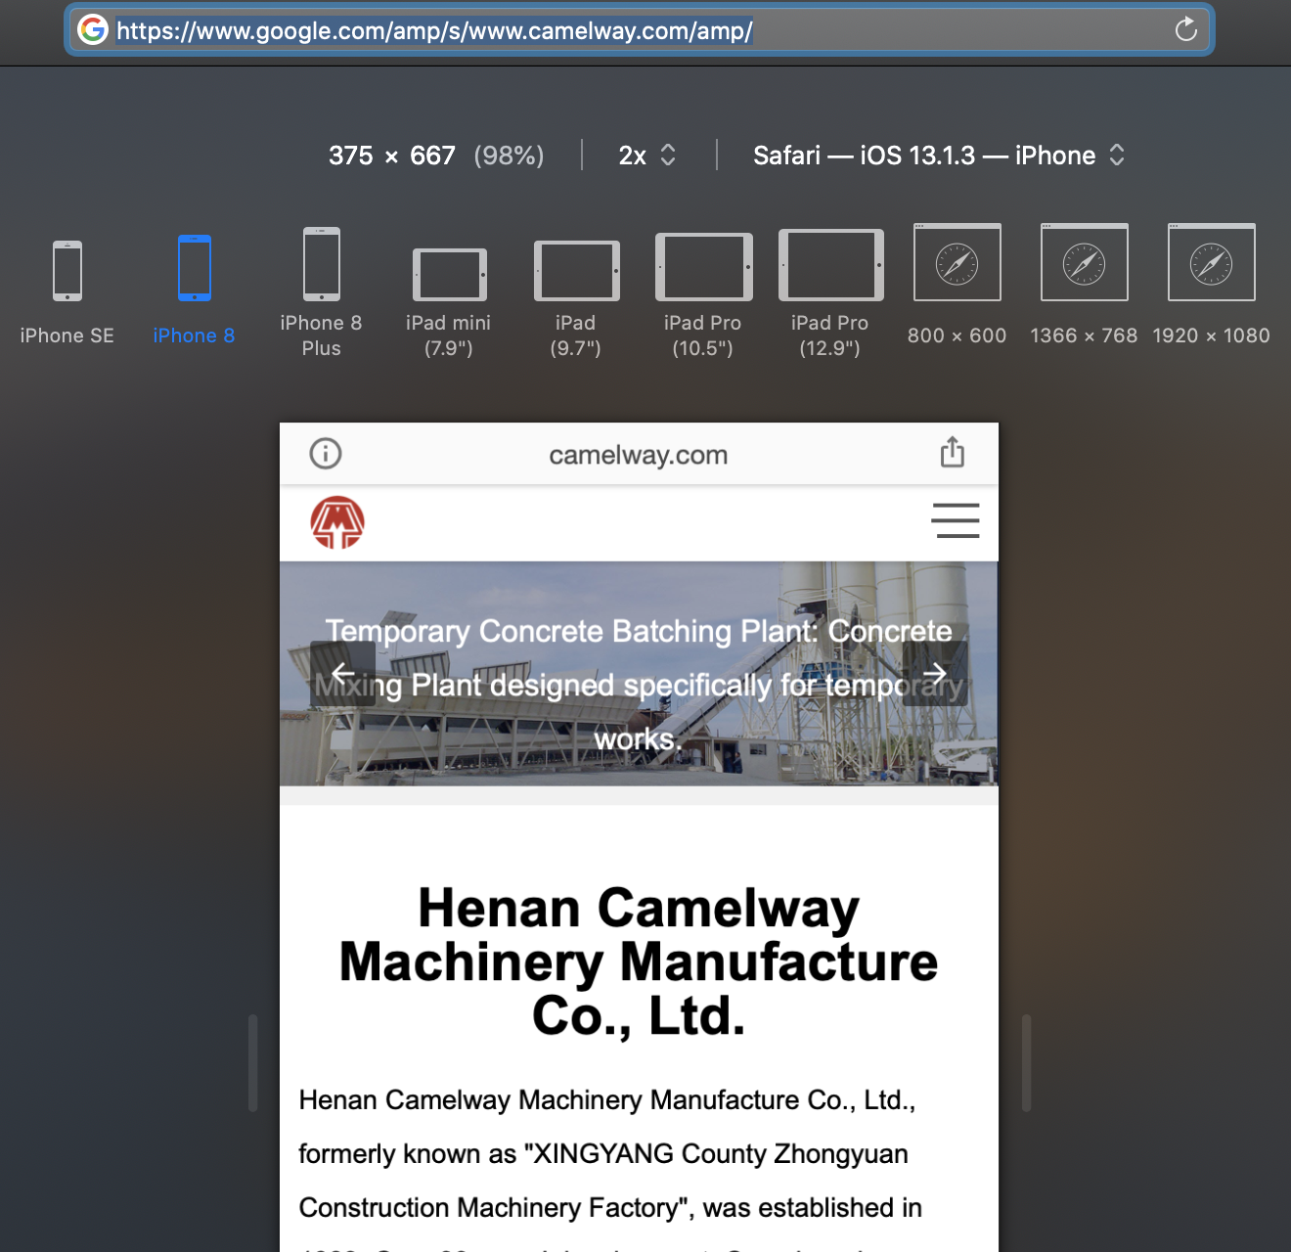Select the iPhone SE device preset
The image size is (1291, 1252).
67,291
